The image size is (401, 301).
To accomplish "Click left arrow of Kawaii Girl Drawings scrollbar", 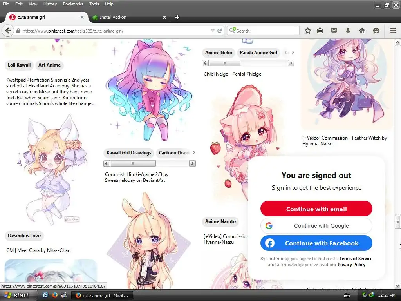I will click(x=107, y=163).
